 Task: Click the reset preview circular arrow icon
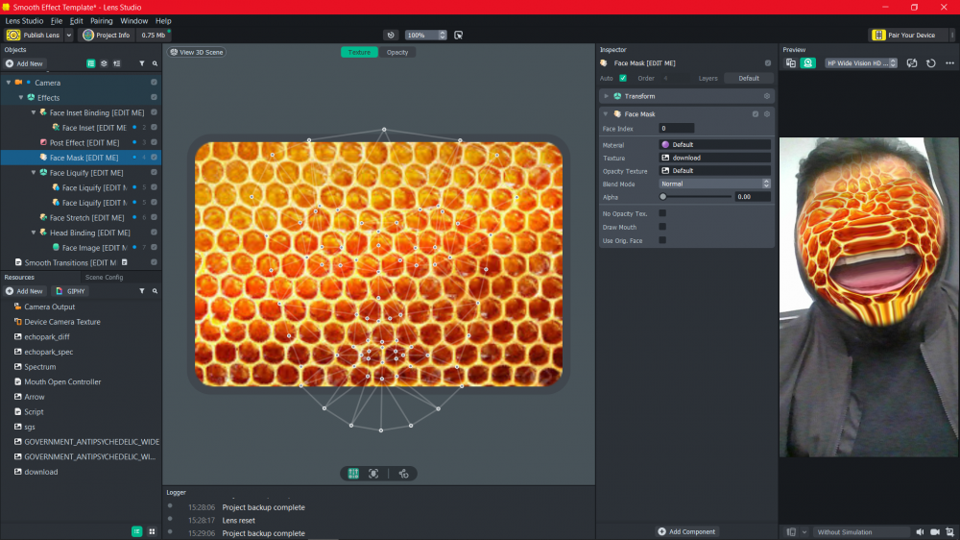coord(930,63)
